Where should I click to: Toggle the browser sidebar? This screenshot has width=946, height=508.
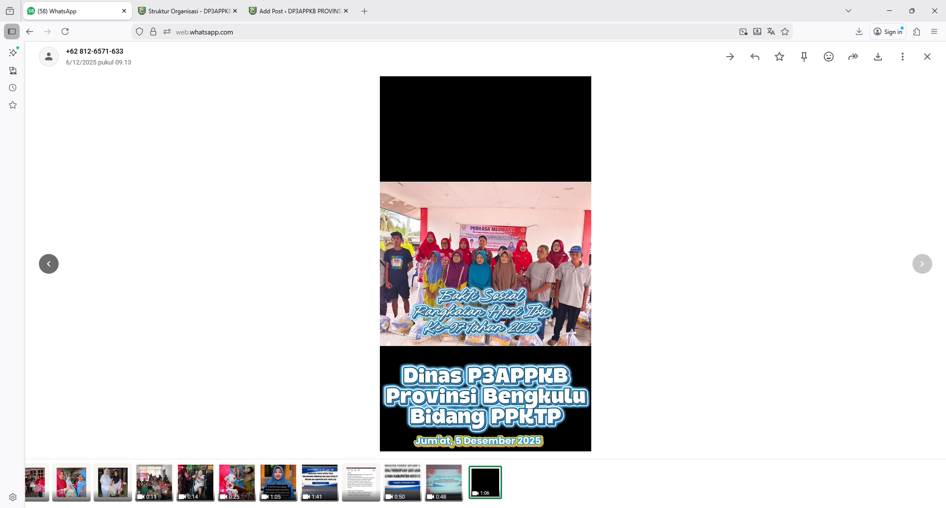pos(12,32)
